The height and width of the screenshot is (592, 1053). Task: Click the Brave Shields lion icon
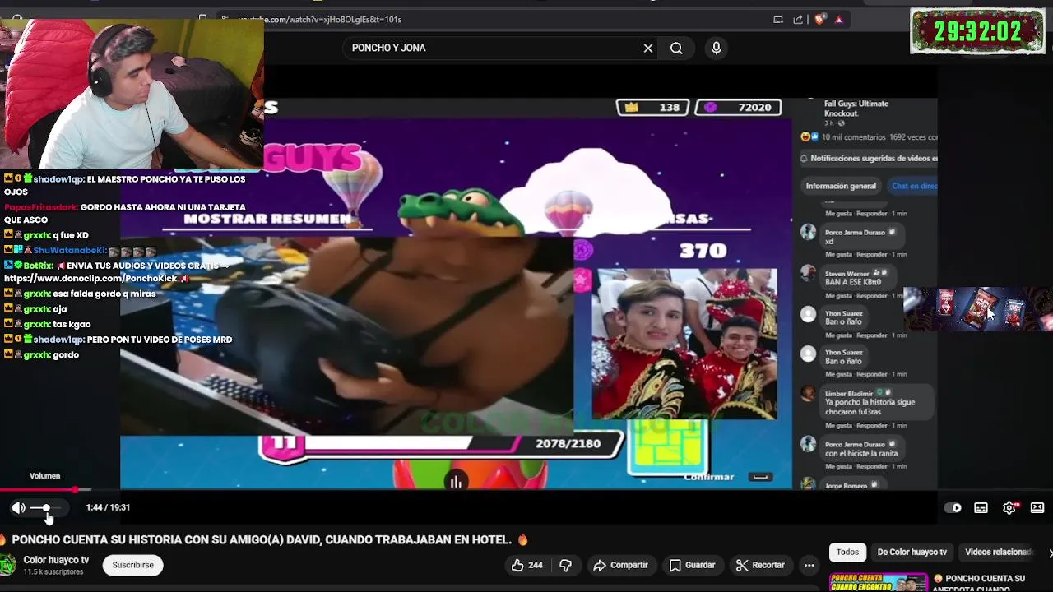819,20
